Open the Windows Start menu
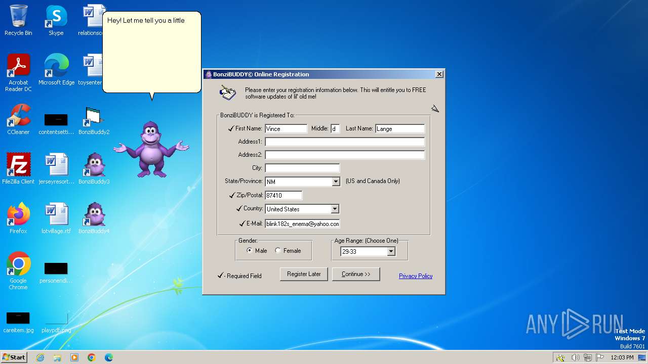 [x=14, y=357]
